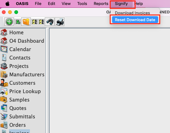This screenshot has height=133, width=170.
Task: Click the green plus Add toolbar icon
Action: [x=9, y=22]
